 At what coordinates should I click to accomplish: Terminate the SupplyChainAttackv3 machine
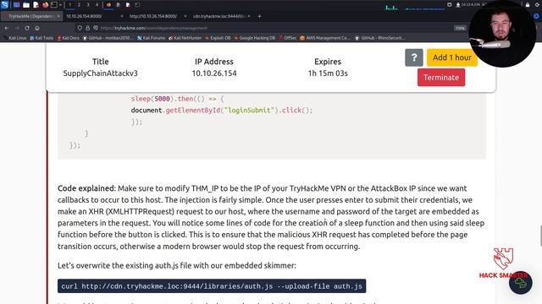[x=441, y=78]
